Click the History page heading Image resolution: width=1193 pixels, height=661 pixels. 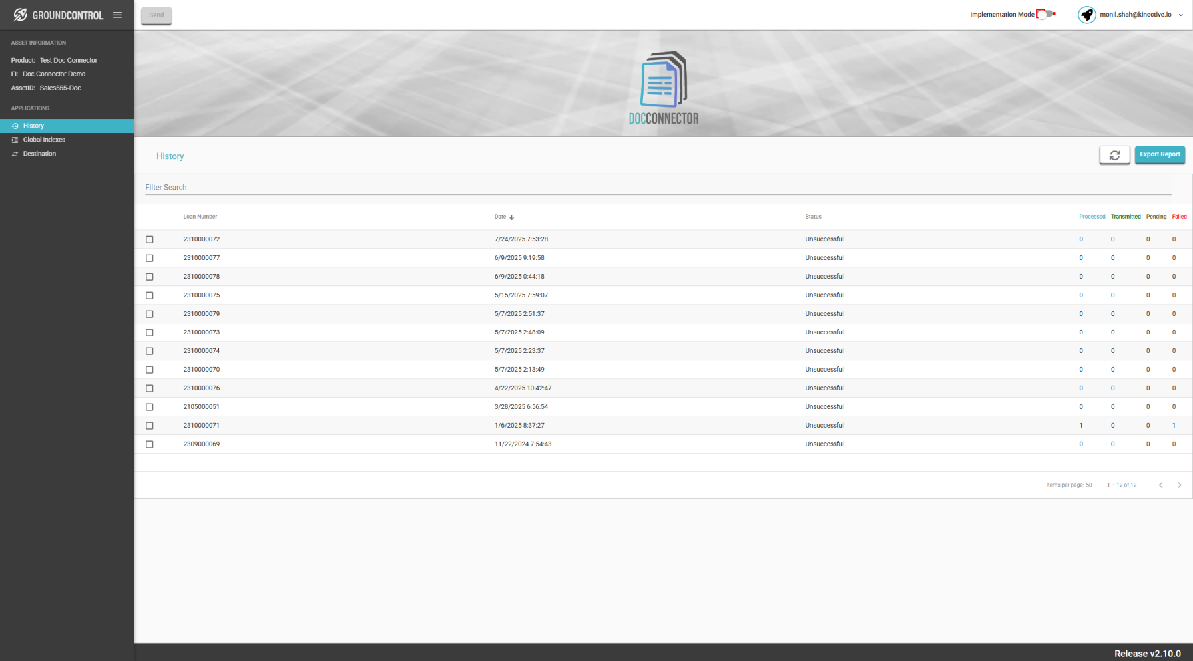click(170, 156)
